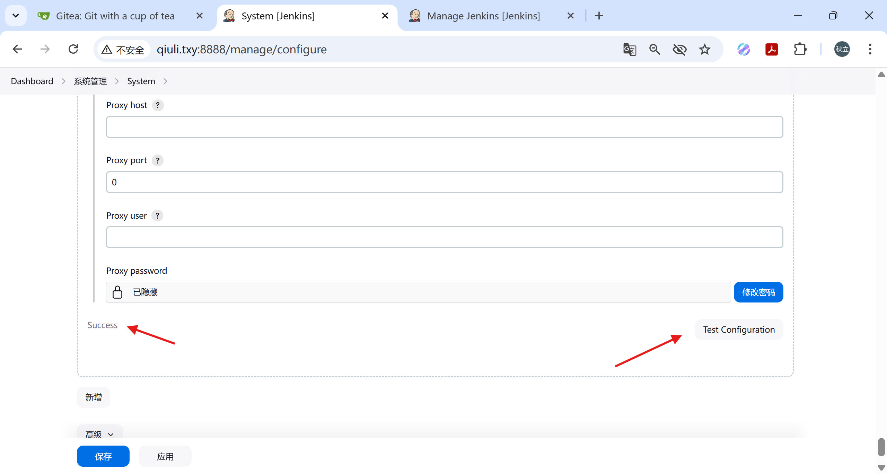Click the Proxy host help icon
The height and width of the screenshot is (474, 887).
point(158,105)
